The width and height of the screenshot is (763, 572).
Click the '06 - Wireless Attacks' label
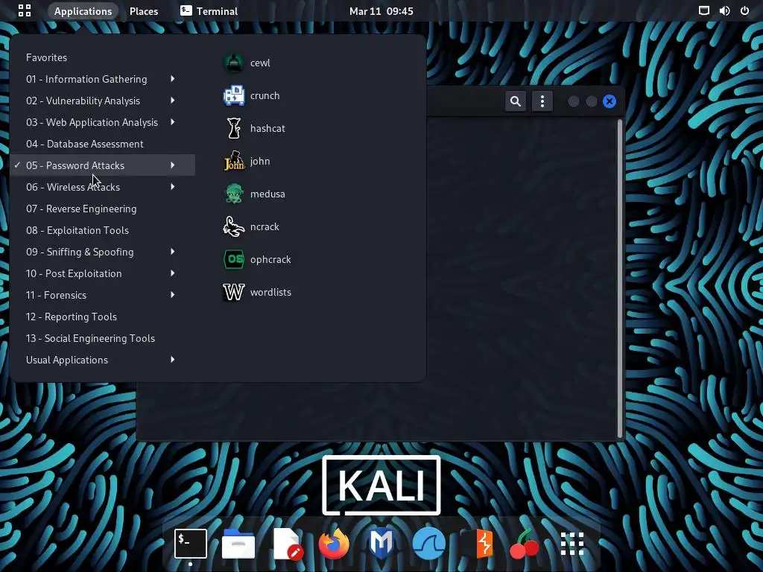[73, 187]
